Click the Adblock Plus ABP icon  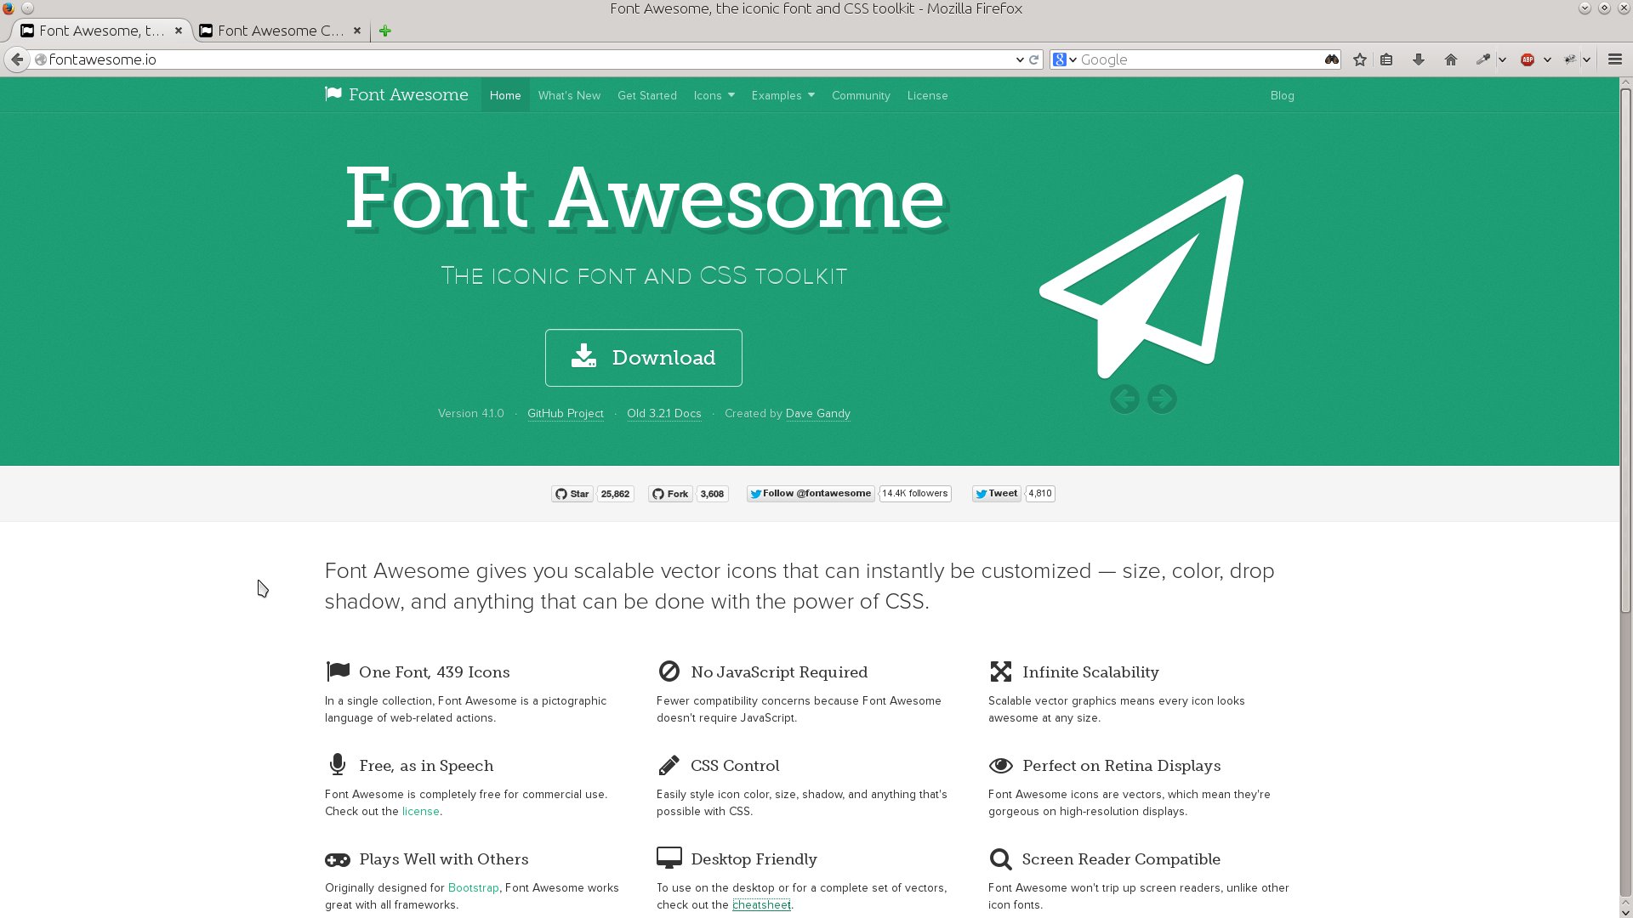pos(1528,59)
